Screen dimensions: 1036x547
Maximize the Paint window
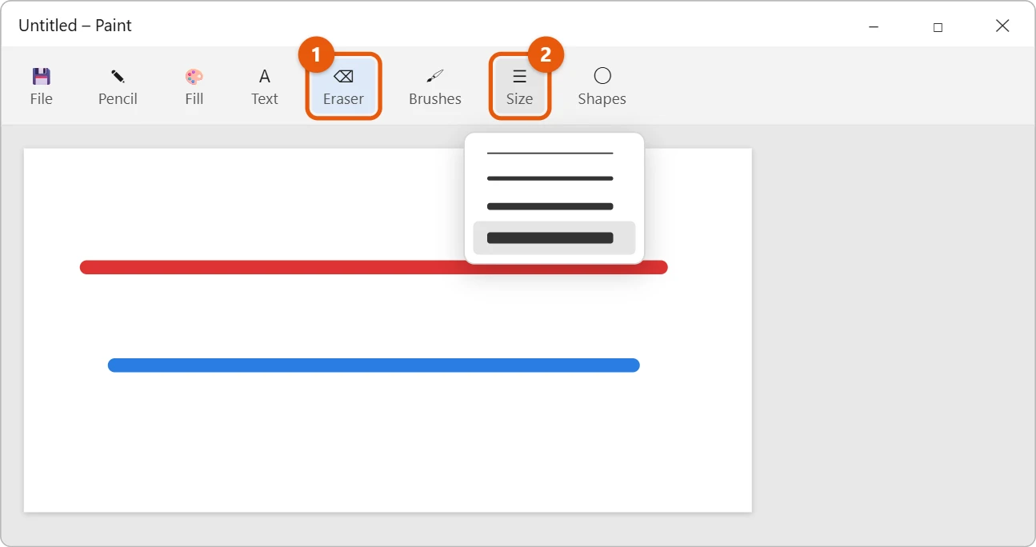pyautogui.click(x=938, y=26)
